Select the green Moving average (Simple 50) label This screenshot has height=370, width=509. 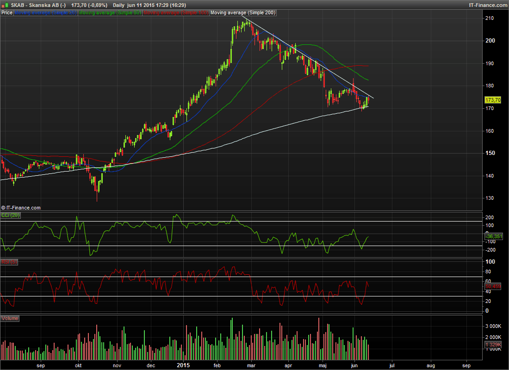click(x=110, y=13)
